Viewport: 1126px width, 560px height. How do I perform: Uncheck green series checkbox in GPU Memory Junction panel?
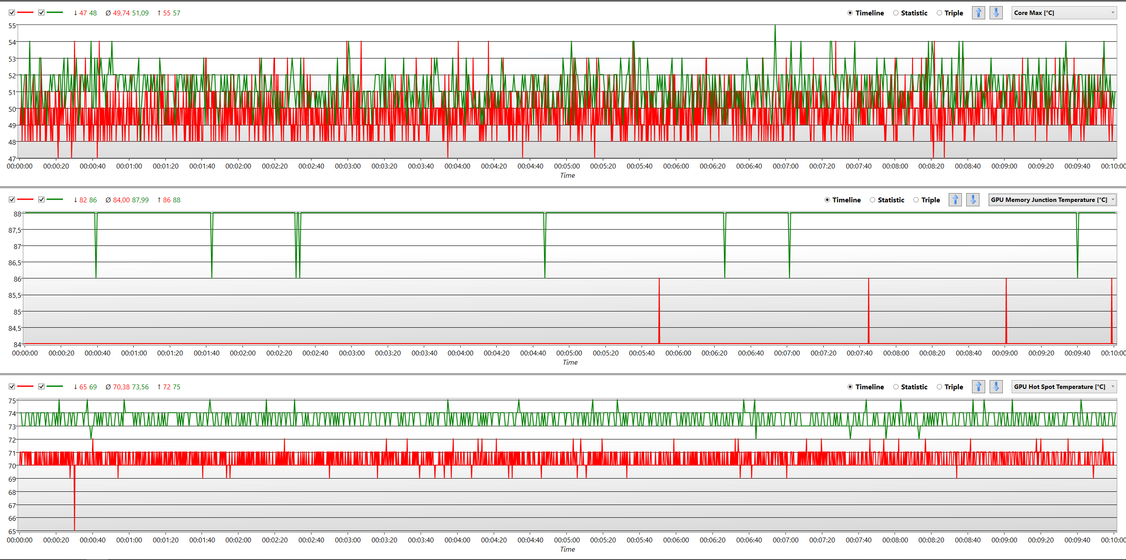pyautogui.click(x=41, y=200)
